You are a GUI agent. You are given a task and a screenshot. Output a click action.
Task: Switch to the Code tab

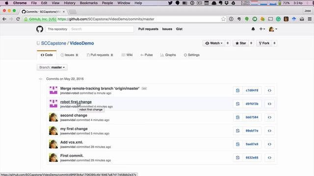point(47,55)
